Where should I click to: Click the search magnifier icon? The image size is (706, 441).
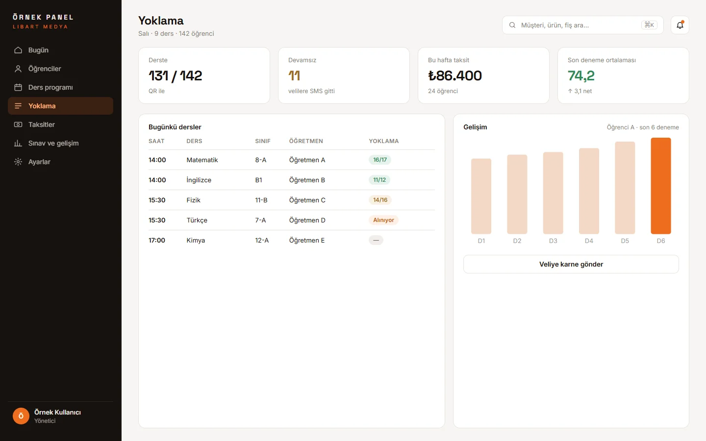point(512,25)
